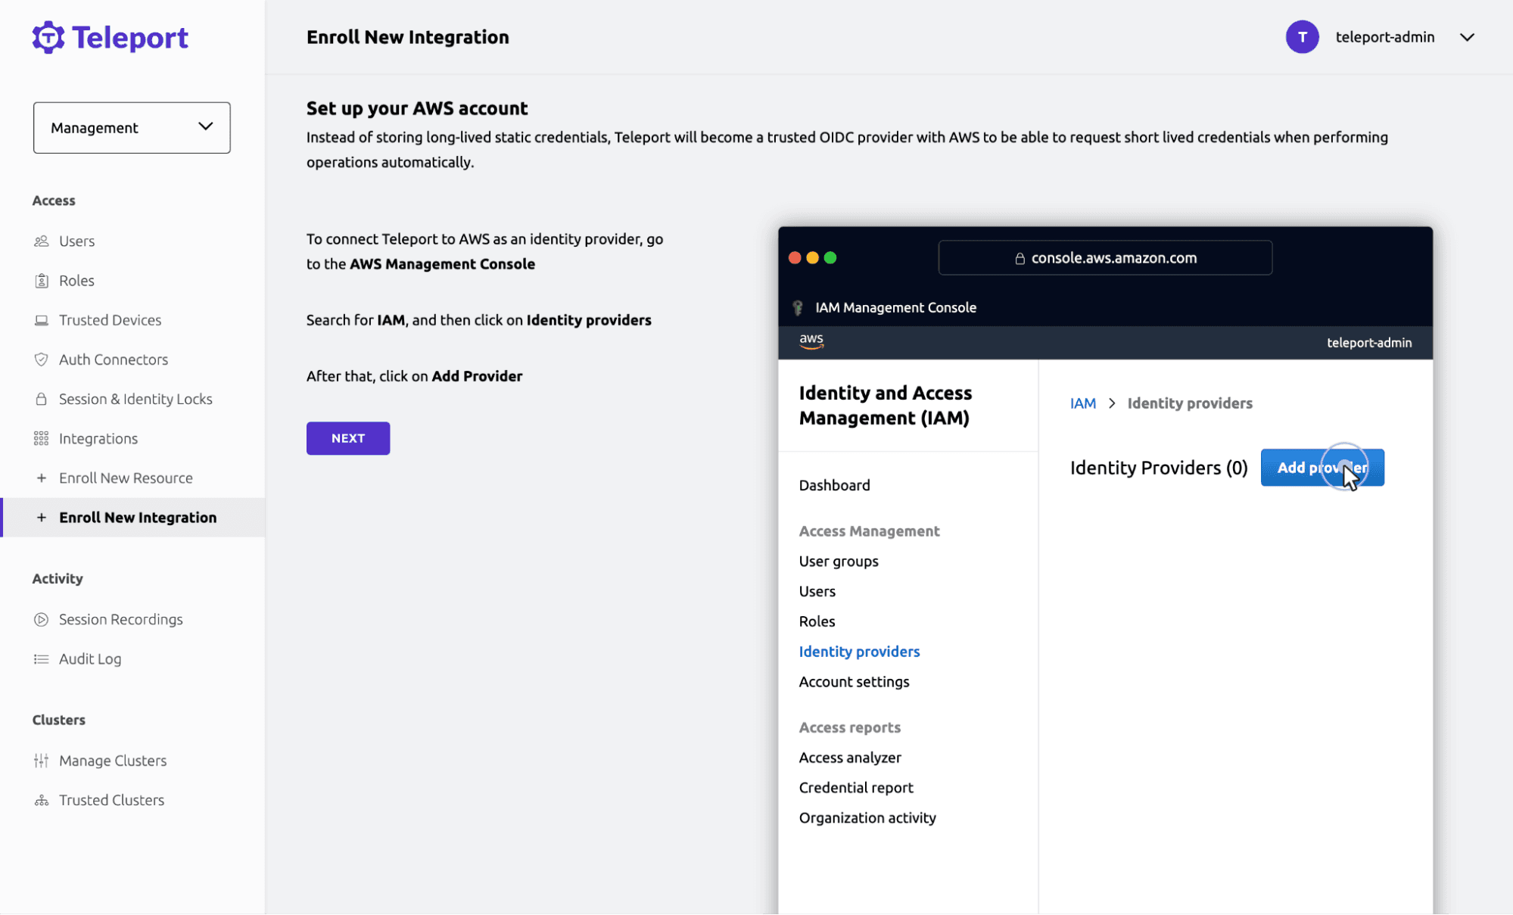Click the NEXT button to proceed
This screenshot has width=1513, height=915.
pyautogui.click(x=348, y=437)
